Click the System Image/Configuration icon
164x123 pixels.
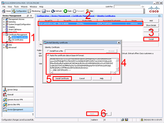[x=7, y=24]
